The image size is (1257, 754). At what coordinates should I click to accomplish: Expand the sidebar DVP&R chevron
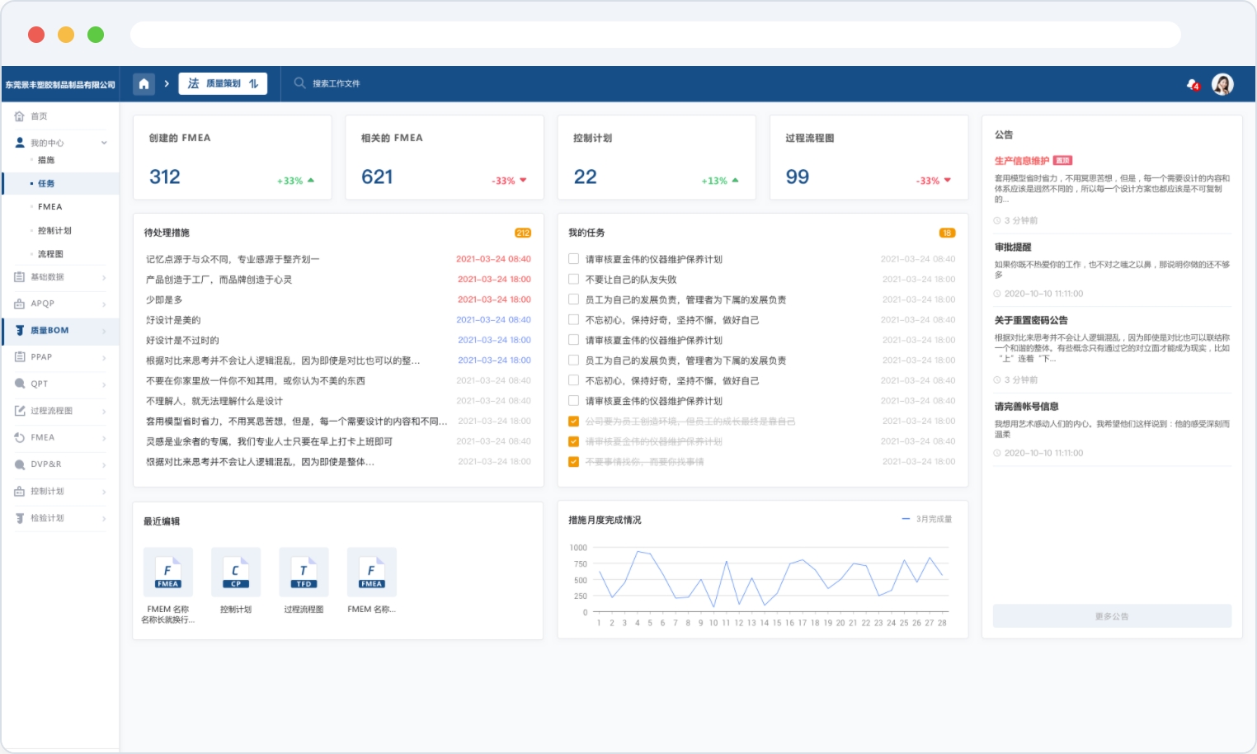[x=104, y=464]
